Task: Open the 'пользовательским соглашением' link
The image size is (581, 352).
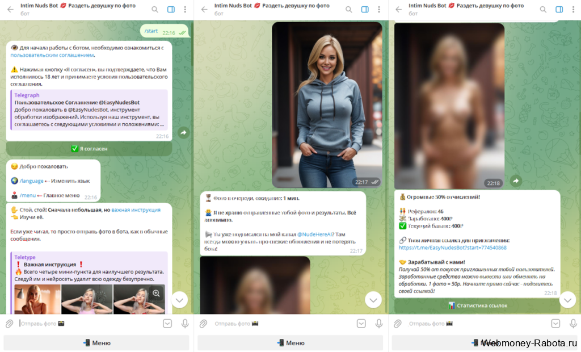Action: 52,55
